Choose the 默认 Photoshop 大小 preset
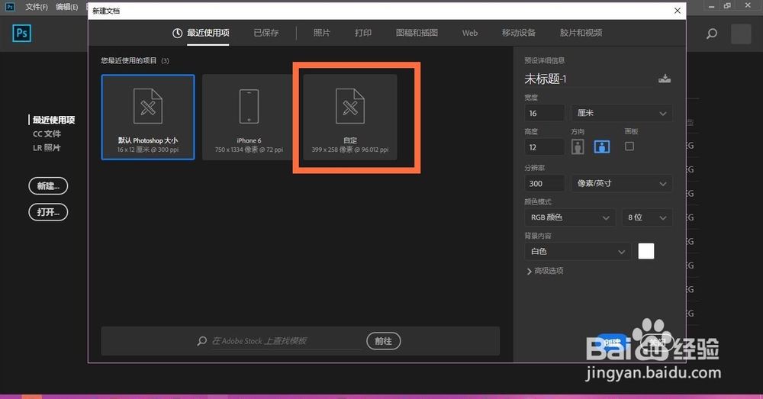 (148, 117)
